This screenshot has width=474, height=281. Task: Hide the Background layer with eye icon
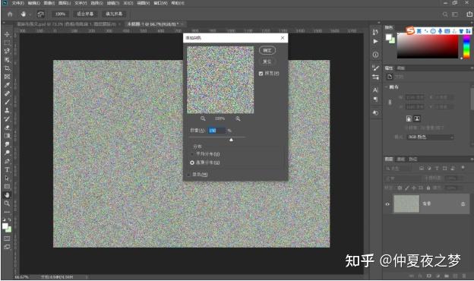coord(387,204)
